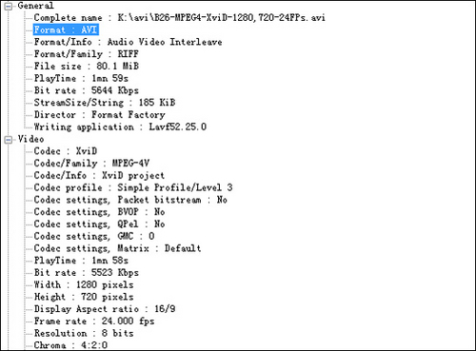Screen dimensions: 476x351
Task: Select the Codec/Family MPEG-4V entry
Action: click(91, 164)
